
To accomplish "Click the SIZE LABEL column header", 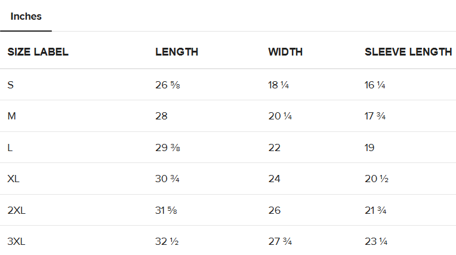I will coord(38,52).
